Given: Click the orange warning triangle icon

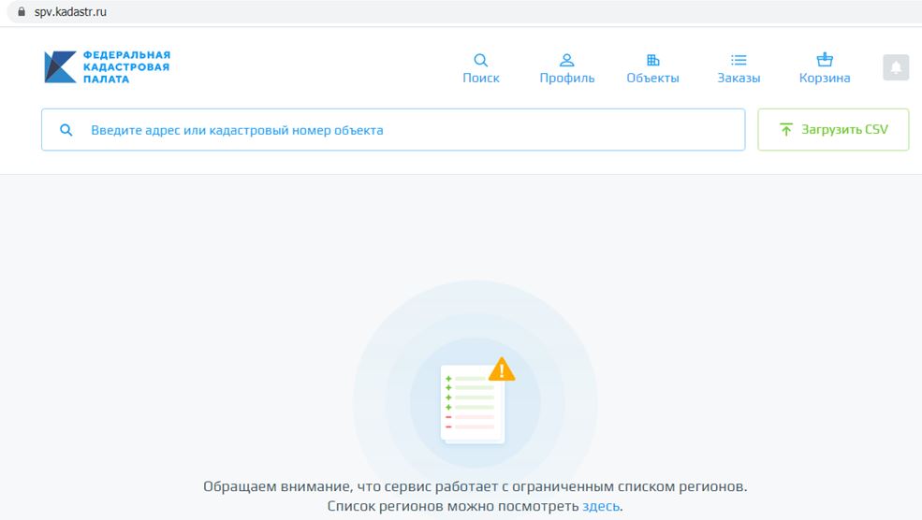Looking at the screenshot, I should pyautogui.click(x=502, y=370).
